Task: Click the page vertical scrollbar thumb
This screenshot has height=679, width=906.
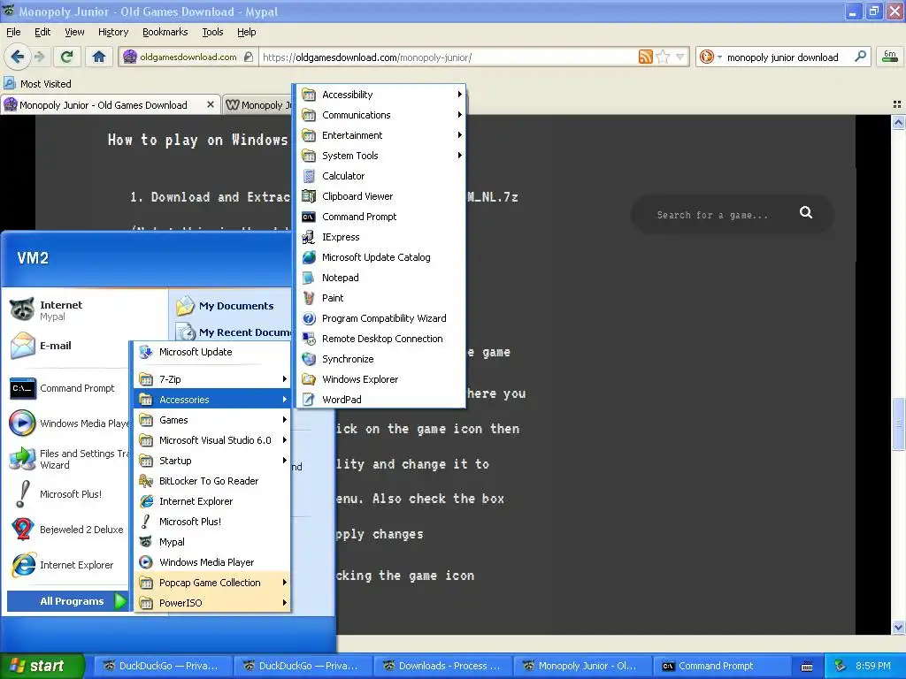Action: [898, 423]
